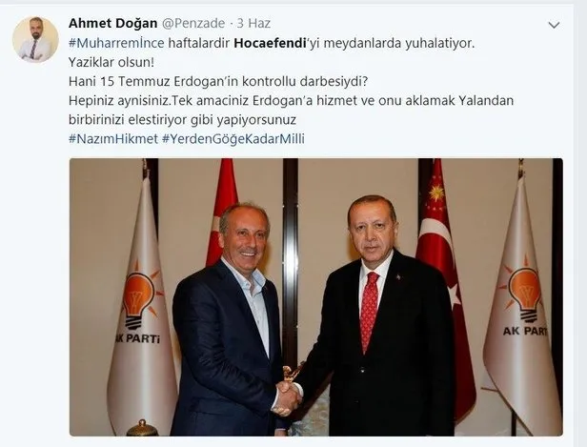Click the '3 Haz' tweet timestamp
The width and height of the screenshot is (587, 447).
point(253,23)
